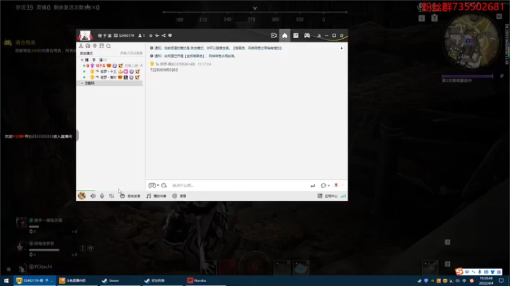Open the audio mixer settings icon
The height and width of the screenshot is (286, 510).
pos(112,196)
